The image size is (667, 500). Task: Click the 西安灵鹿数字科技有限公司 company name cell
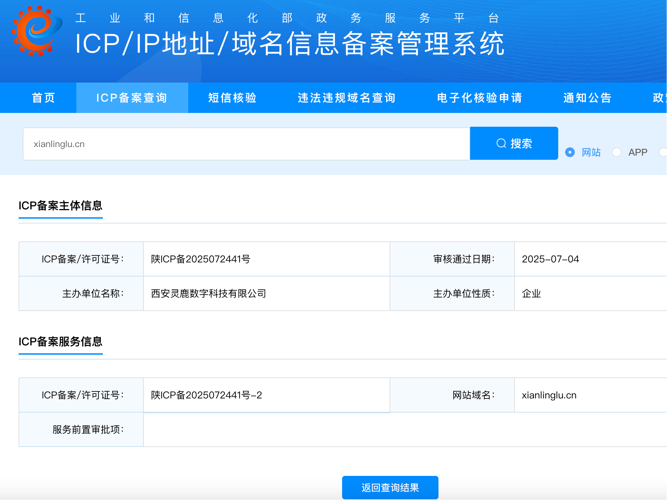pos(209,293)
